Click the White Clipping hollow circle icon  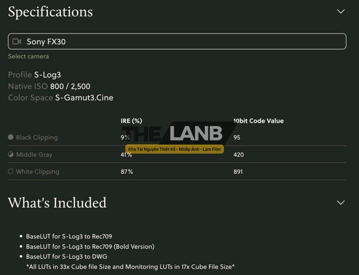click(11, 171)
